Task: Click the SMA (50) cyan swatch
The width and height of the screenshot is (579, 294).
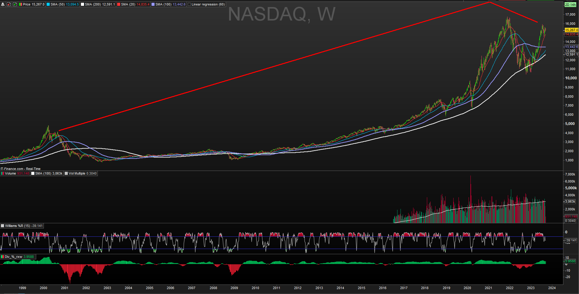Action: [x=48, y=5]
